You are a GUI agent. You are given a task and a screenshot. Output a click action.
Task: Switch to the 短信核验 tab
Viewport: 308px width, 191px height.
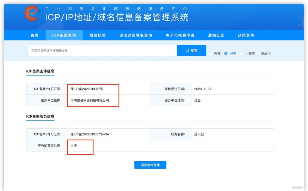(x=97, y=35)
